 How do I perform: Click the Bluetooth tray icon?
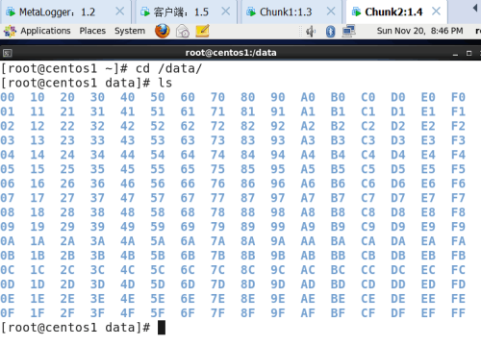[x=330, y=32]
